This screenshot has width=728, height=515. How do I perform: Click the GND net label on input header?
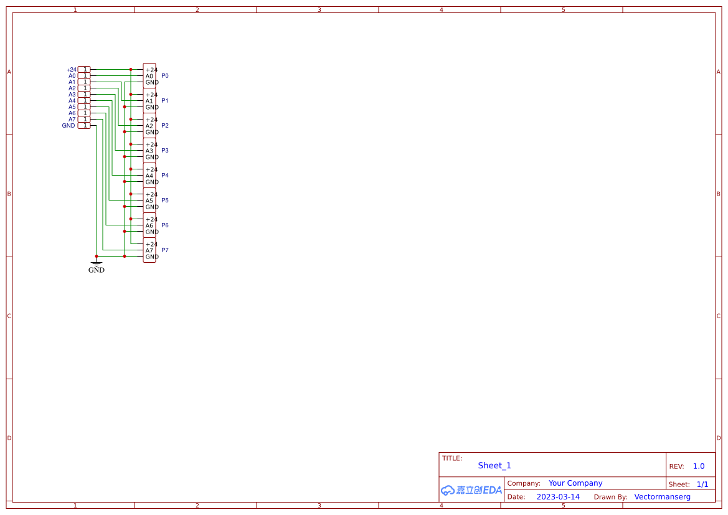67,125
